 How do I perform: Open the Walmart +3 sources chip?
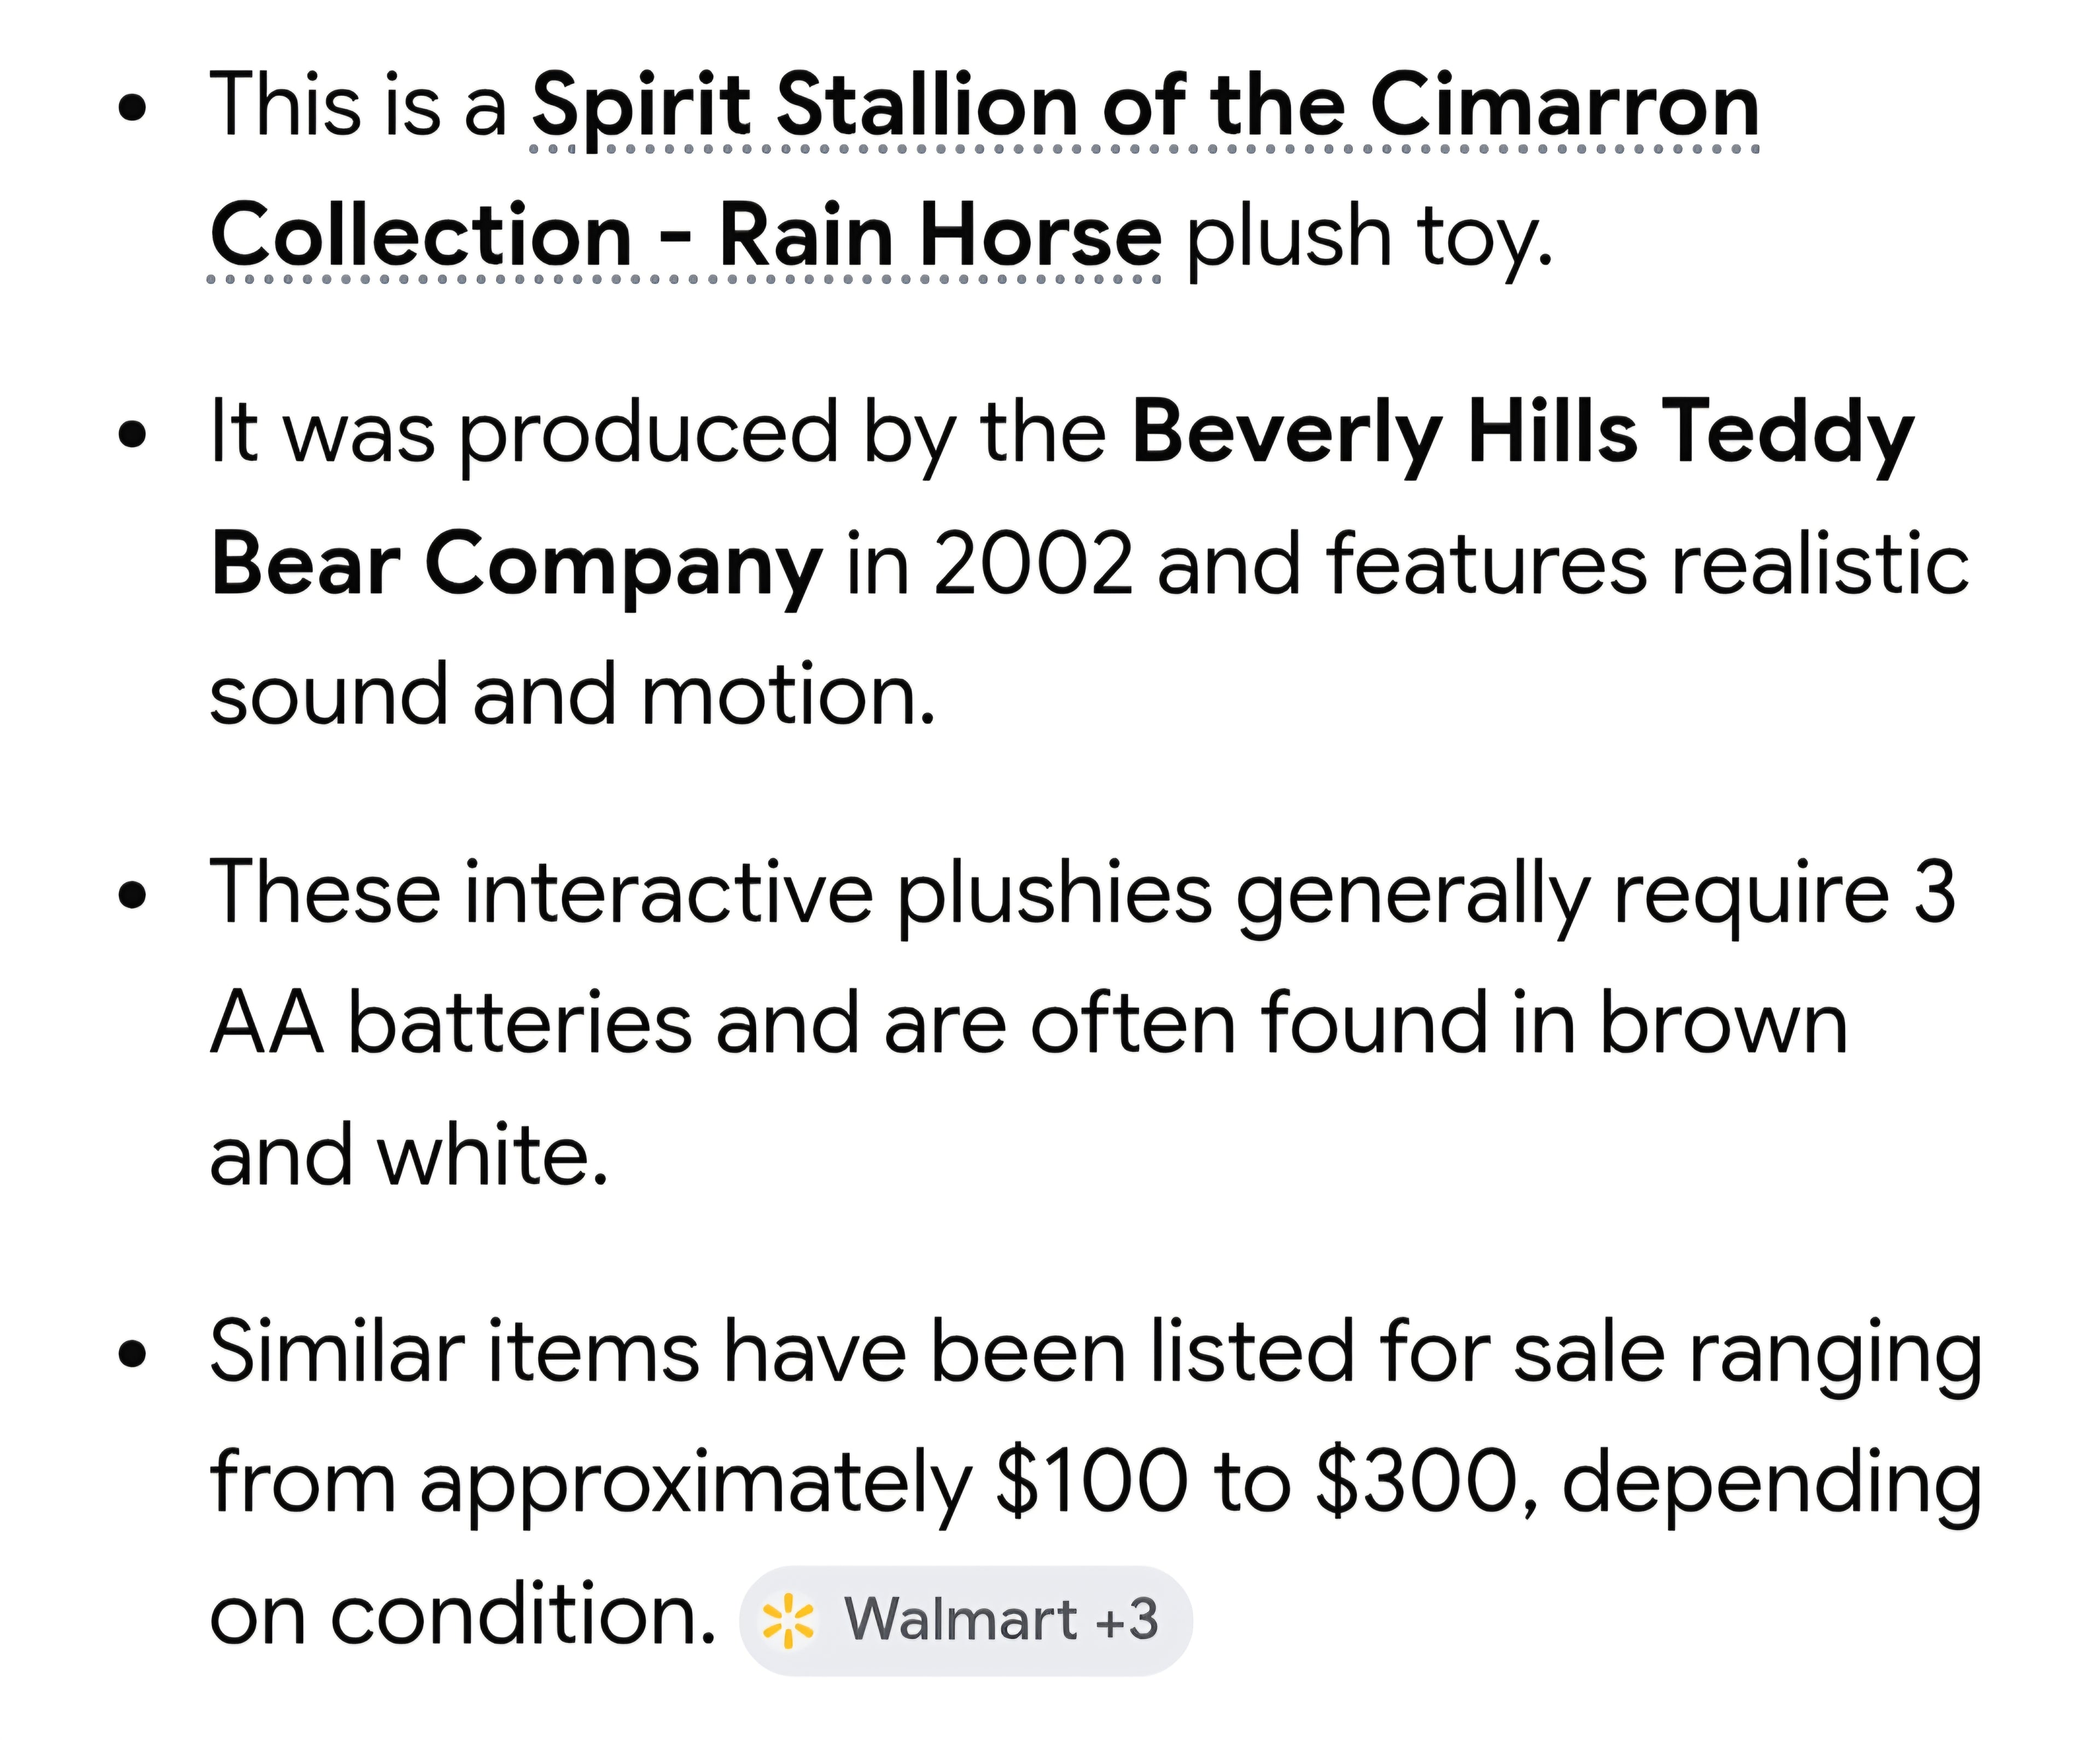click(966, 1619)
